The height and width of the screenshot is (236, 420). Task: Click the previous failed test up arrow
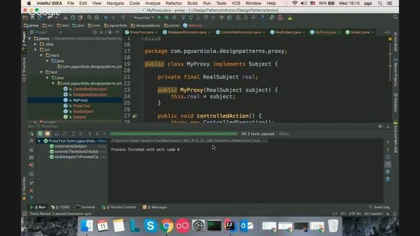coord(90,134)
